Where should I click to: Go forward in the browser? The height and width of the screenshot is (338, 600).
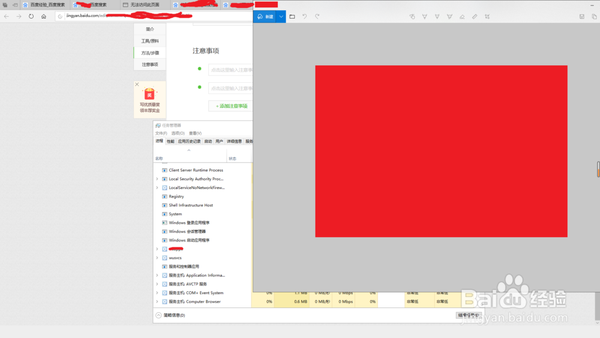click(x=19, y=16)
